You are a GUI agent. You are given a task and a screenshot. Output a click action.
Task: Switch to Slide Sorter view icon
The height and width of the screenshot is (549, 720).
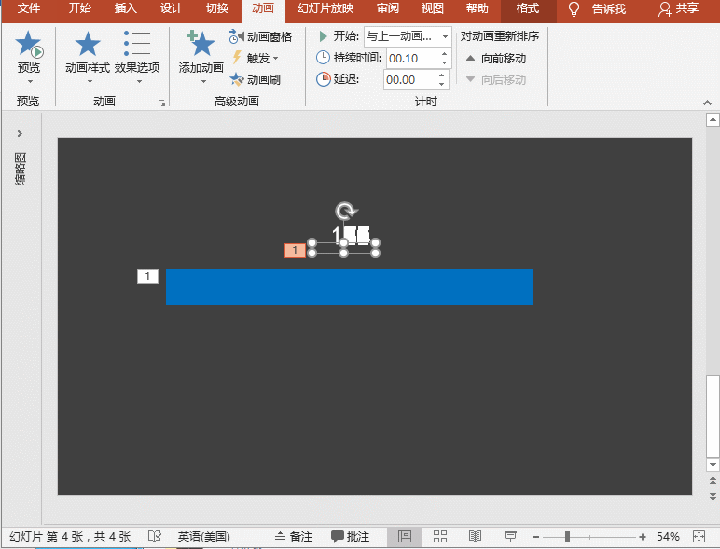[x=440, y=536]
